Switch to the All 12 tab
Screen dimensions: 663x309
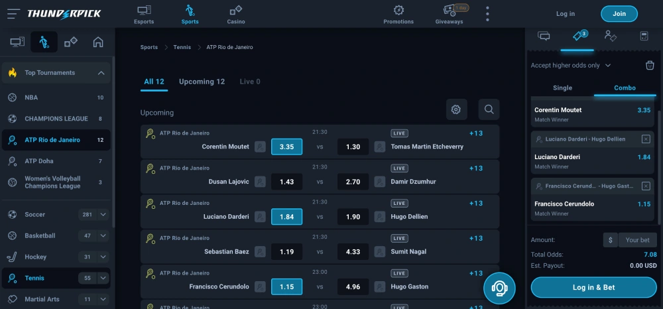154,82
